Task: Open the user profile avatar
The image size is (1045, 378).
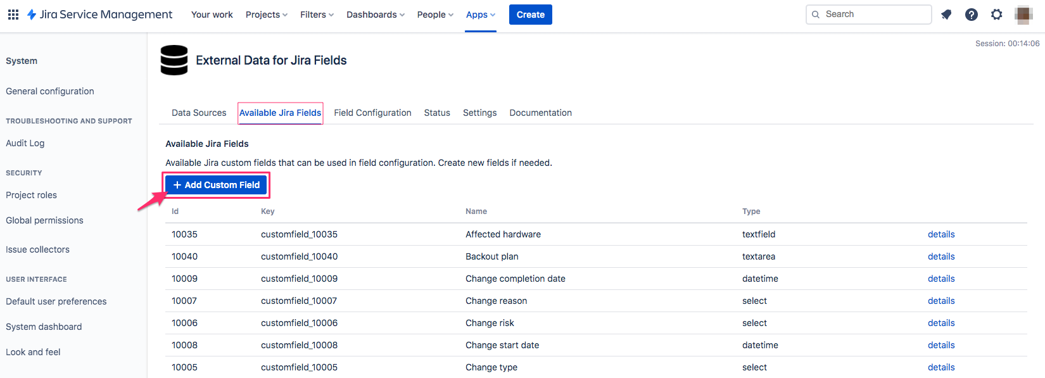Action: pos(1023,15)
